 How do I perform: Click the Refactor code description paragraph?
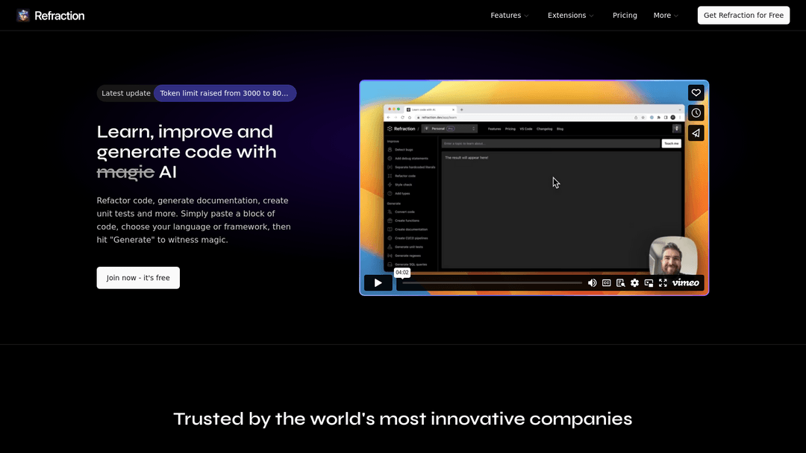tap(194, 220)
